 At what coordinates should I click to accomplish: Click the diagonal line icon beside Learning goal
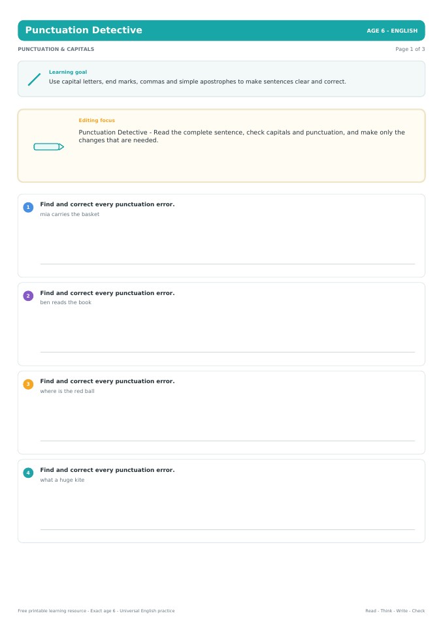coord(35,79)
